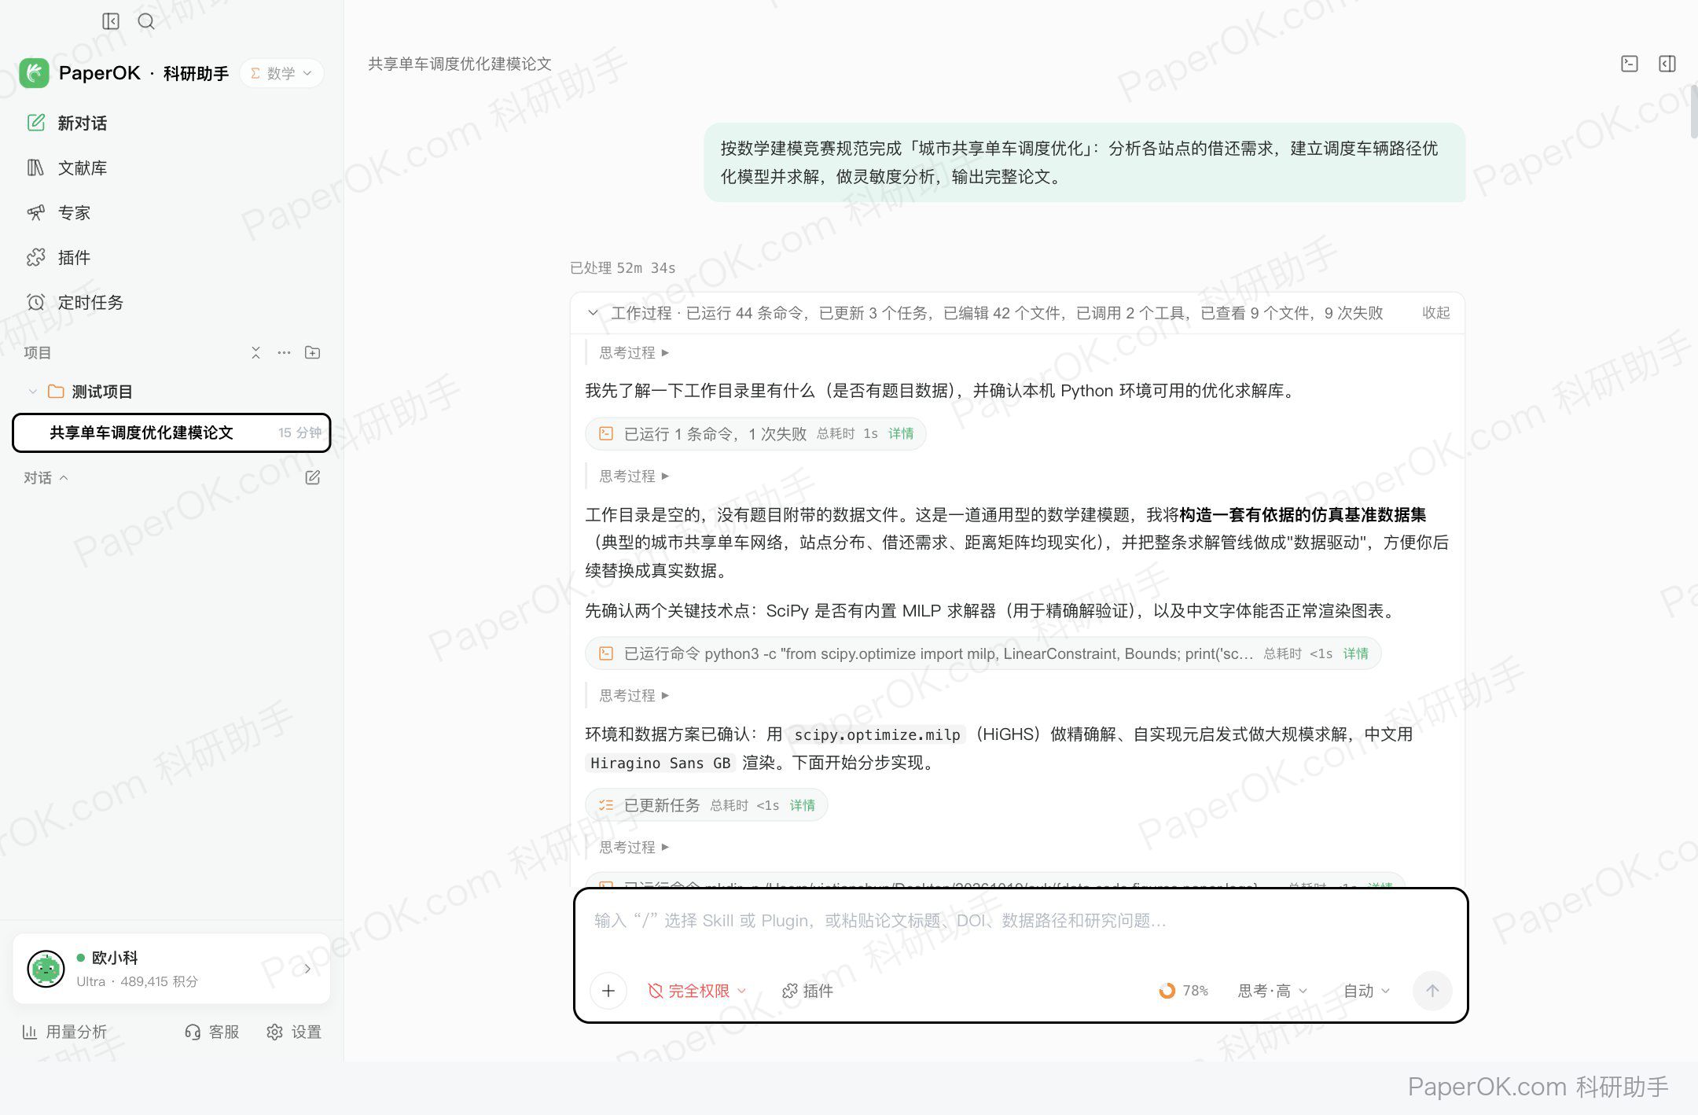
Task: Click the plus attachment button
Action: pos(608,991)
